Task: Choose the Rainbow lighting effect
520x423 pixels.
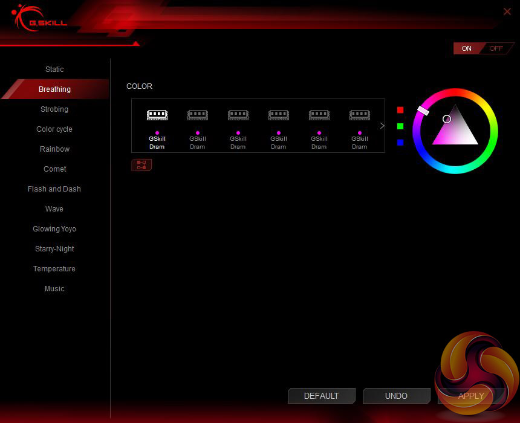Action: [54, 149]
